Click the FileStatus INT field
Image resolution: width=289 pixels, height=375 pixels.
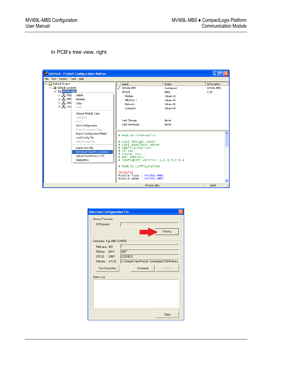point(149,247)
